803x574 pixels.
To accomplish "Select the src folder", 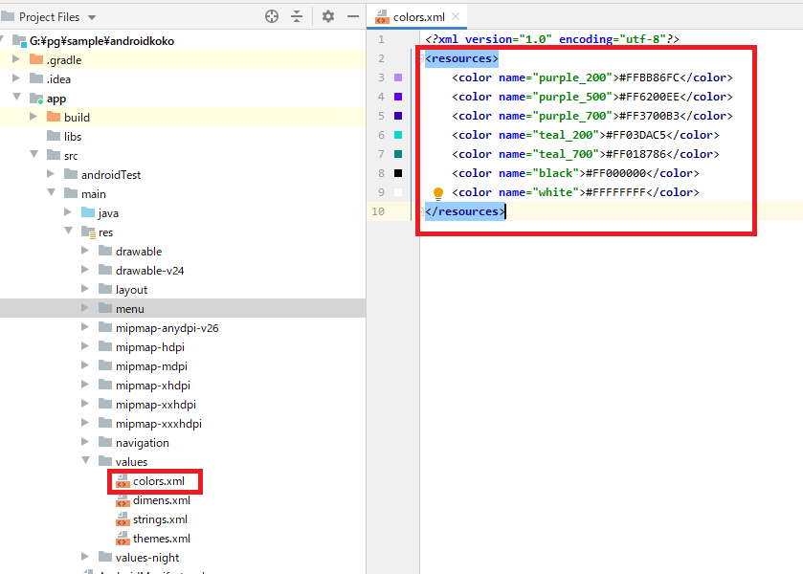I will (71, 156).
